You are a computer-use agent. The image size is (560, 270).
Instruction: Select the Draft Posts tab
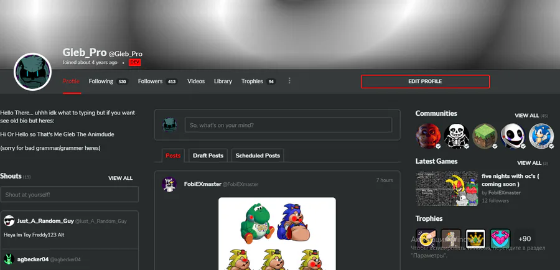click(208, 156)
